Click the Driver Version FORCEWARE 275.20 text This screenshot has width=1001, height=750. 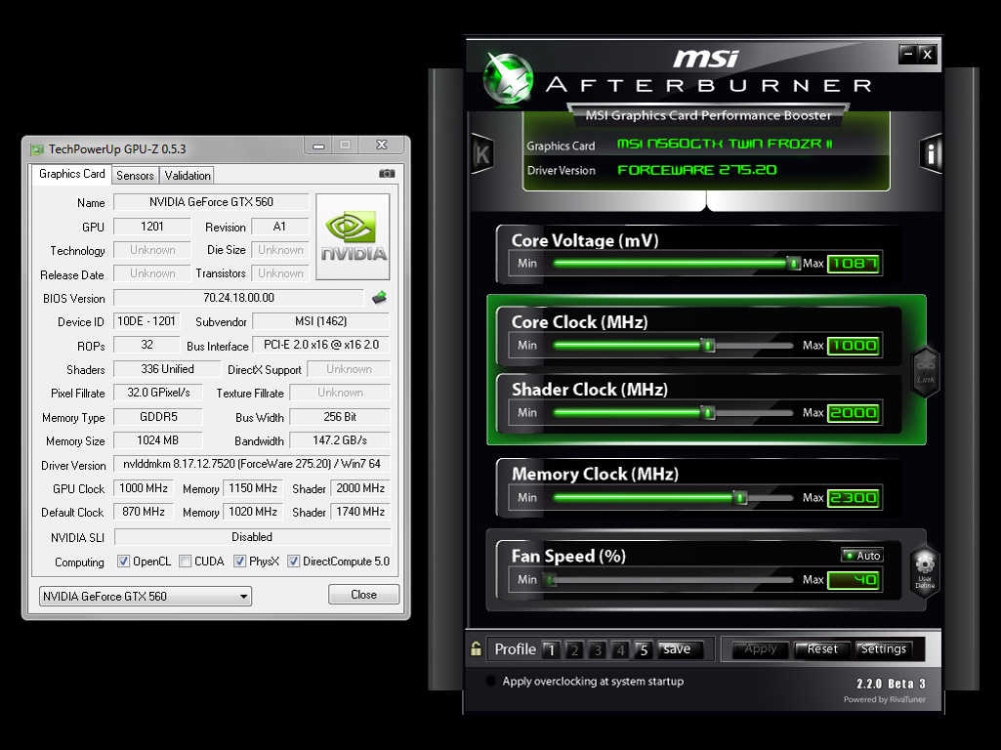[x=697, y=170]
